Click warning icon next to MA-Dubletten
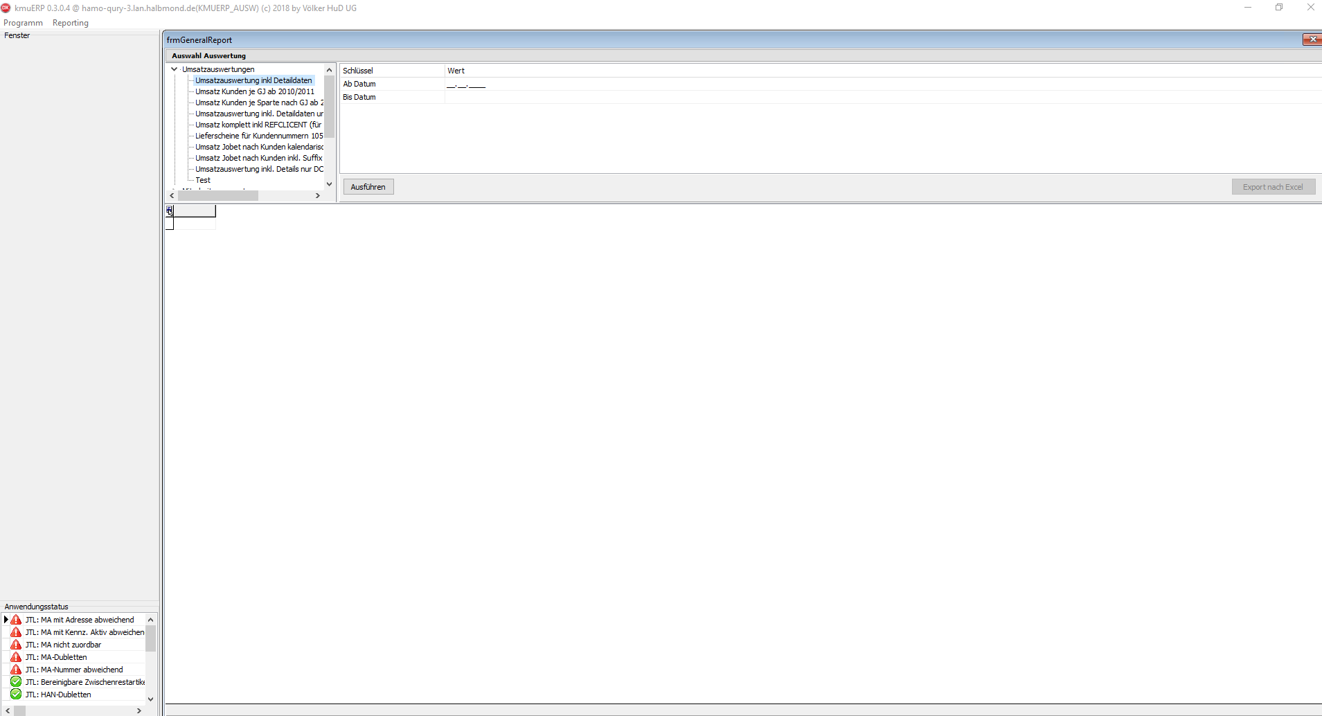Image resolution: width=1322 pixels, height=716 pixels. click(16, 657)
